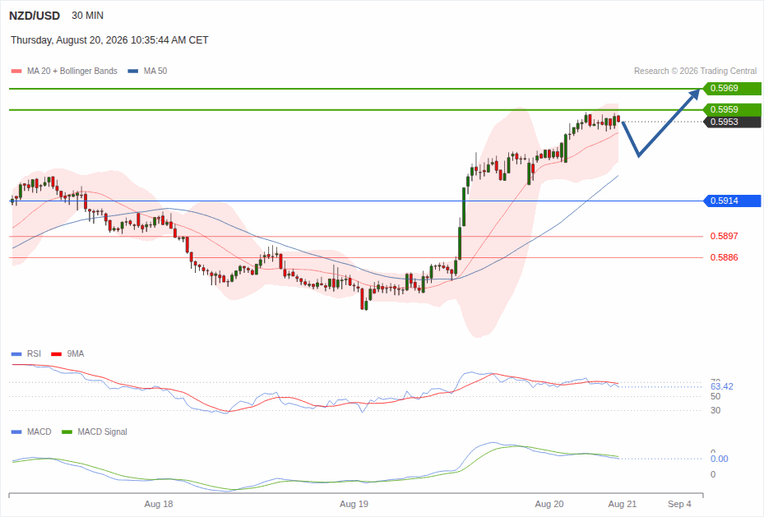Click the MA 20 + Bollinger Bands legend swatch
This screenshot has height=517, width=764.
coord(16,71)
